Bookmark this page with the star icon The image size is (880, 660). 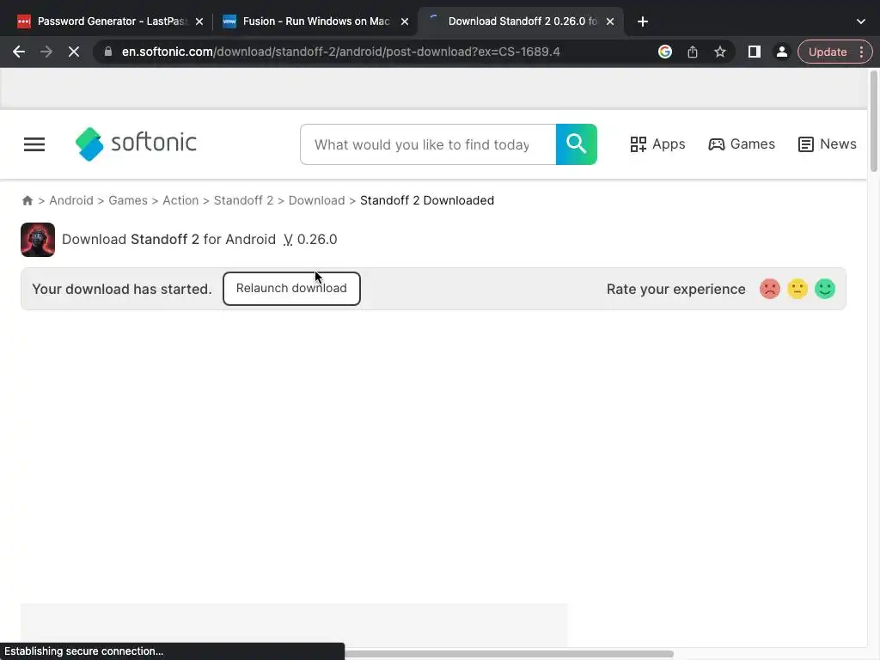click(720, 52)
